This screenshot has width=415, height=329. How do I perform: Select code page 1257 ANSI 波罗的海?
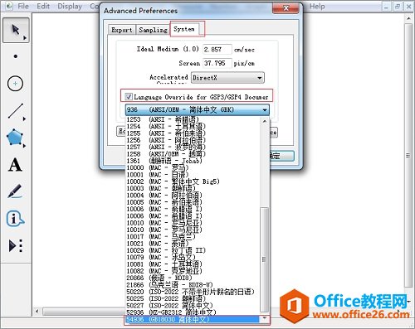point(193,147)
